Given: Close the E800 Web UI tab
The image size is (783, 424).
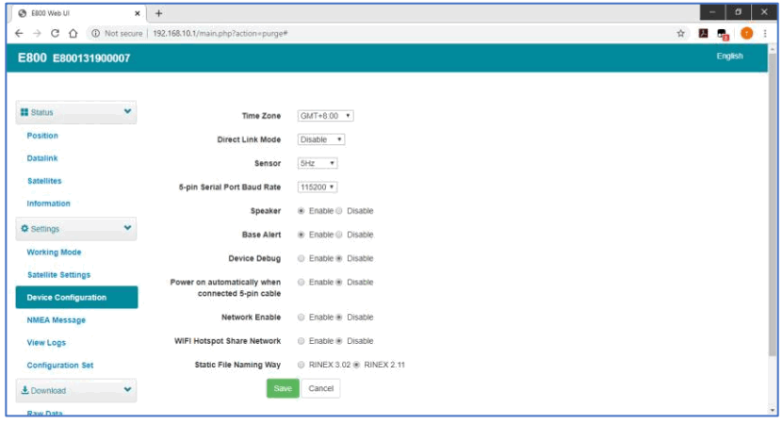Looking at the screenshot, I should (x=138, y=13).
